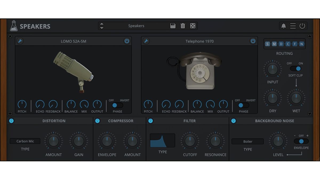Image resolution: width=320 pixels, height=180 pixels.
Task: Open the Telephone 1970 wrench settings
Action: click(146, 41)
